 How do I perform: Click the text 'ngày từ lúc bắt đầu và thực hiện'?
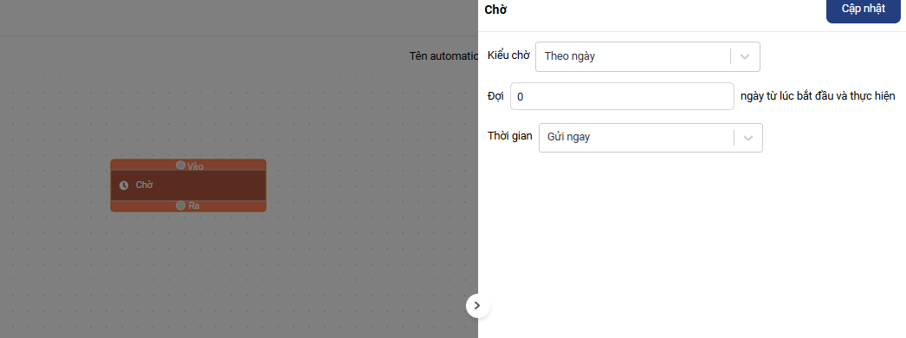click(818, 96)
